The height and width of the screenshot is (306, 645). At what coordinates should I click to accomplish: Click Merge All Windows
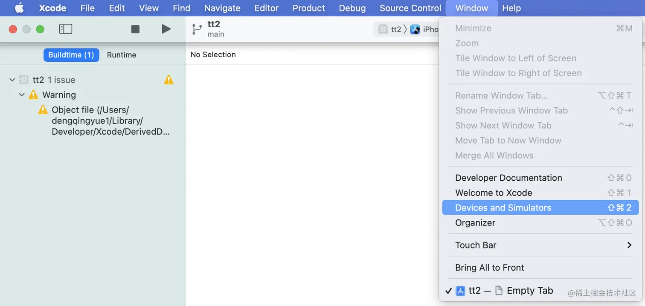coord(540,155)
